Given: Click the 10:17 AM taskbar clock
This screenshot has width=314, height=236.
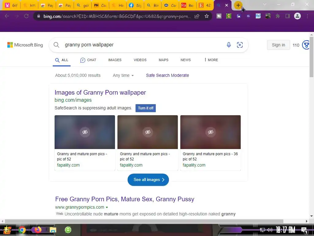Looking at the screenshot, I should (x=285, y=230).
